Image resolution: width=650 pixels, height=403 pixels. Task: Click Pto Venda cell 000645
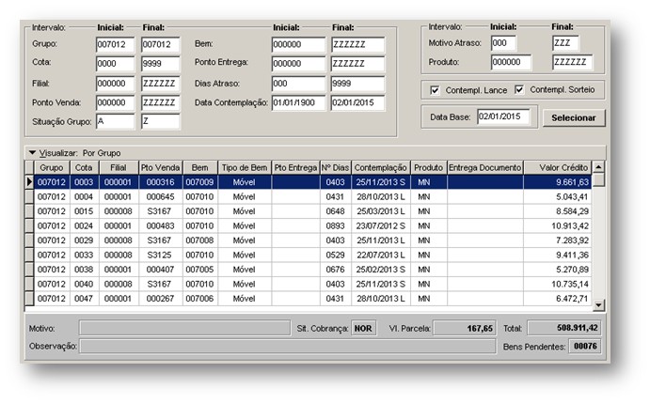click(161, 196)
